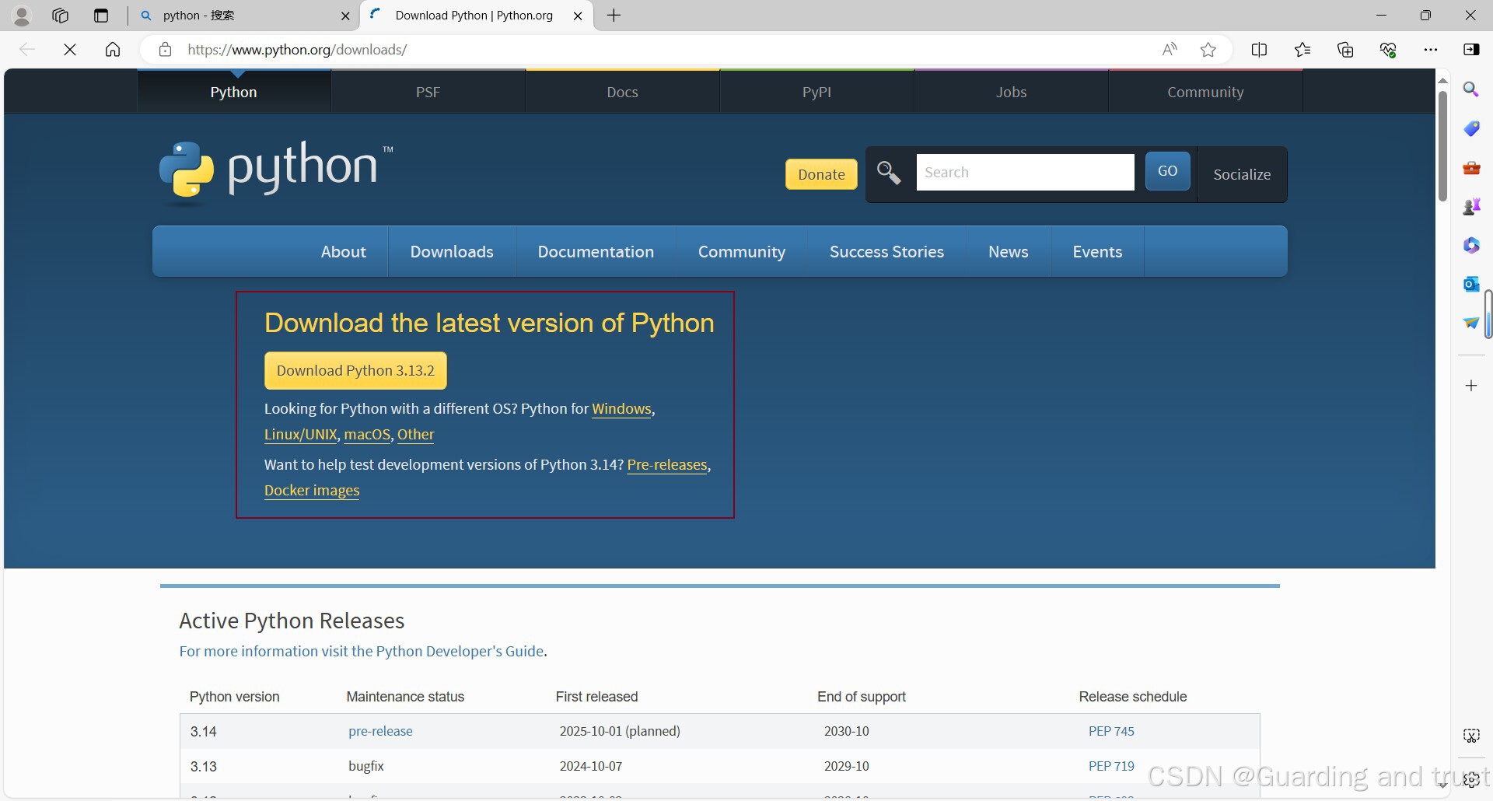Select the PyPI top navigation tab
This screenshot has height=801, width=1493.
[816, 92]
